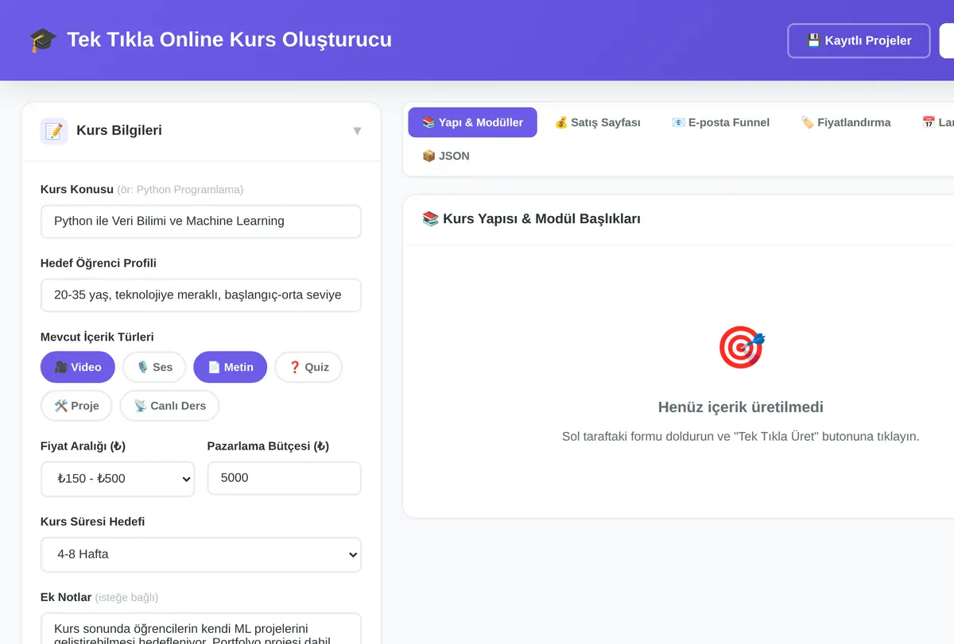Click the Hedef Öğrenci Profili field
Screen dimensions: 954x644
(201, 295)
